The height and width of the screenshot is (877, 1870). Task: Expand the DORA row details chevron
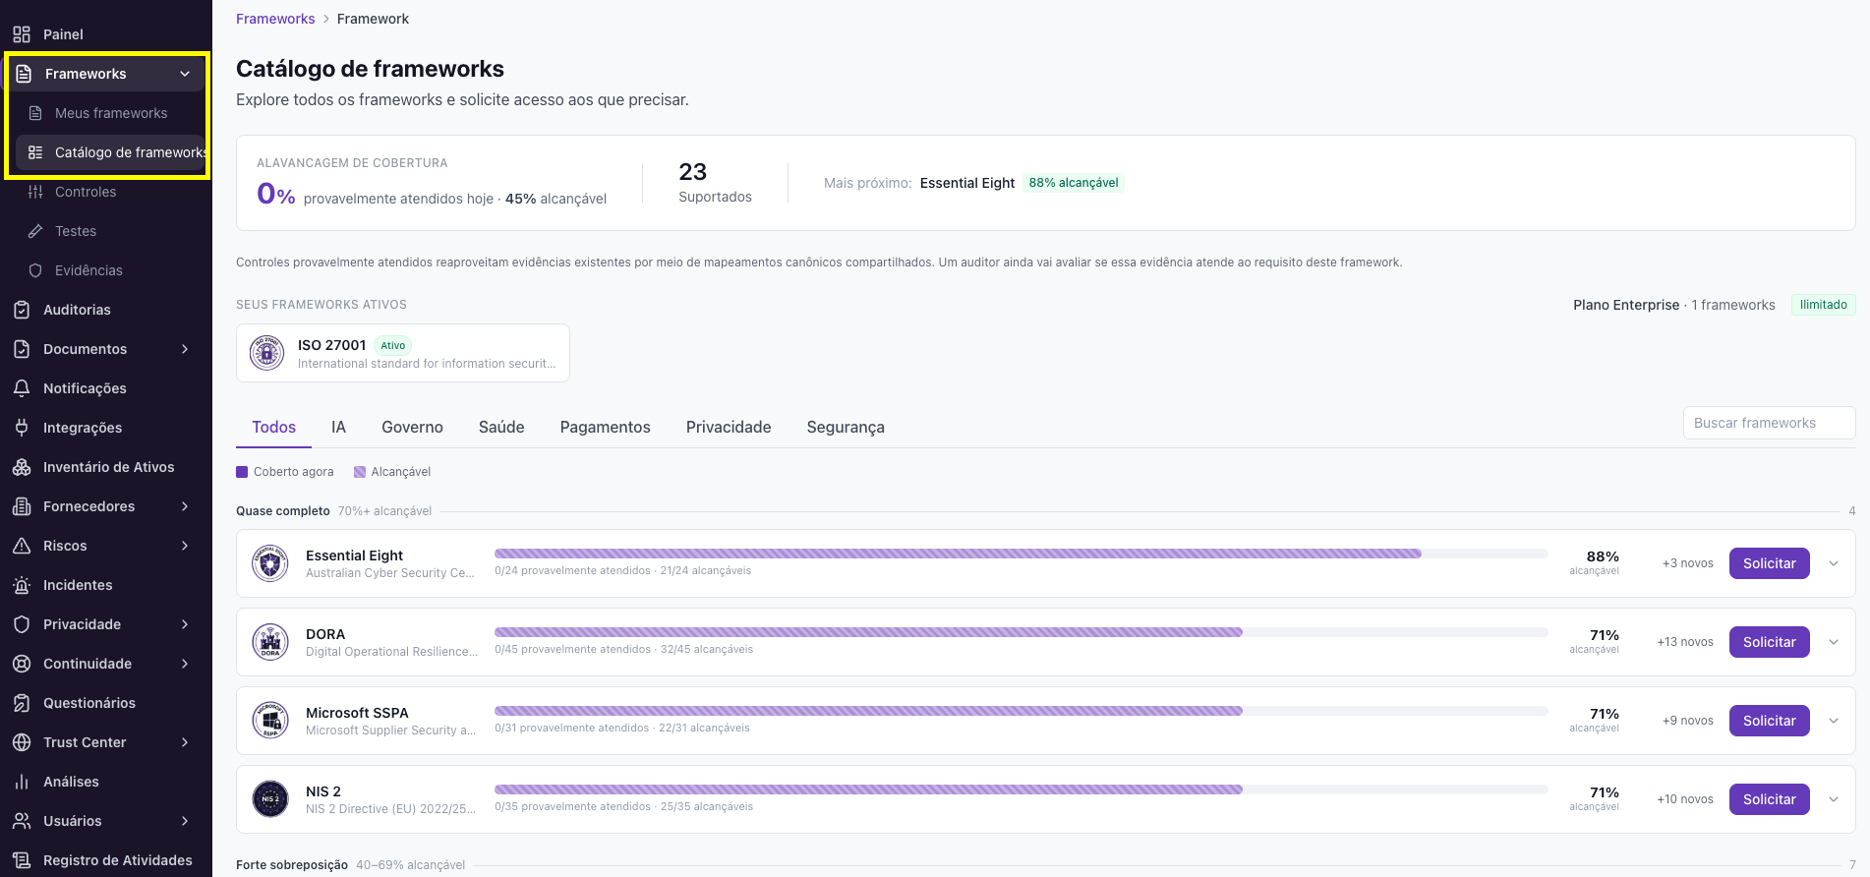[x=1834, y=642]
